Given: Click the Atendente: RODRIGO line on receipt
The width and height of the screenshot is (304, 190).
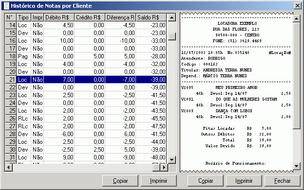Looking at the screenshot, I should 203,58.
